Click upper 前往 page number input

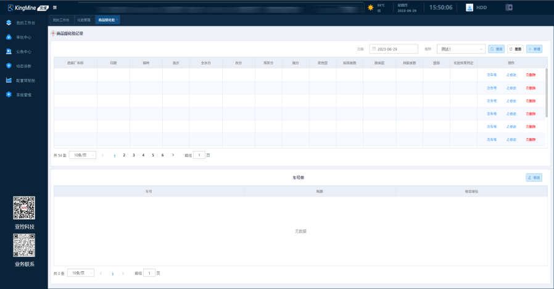[x=199, y=155]
